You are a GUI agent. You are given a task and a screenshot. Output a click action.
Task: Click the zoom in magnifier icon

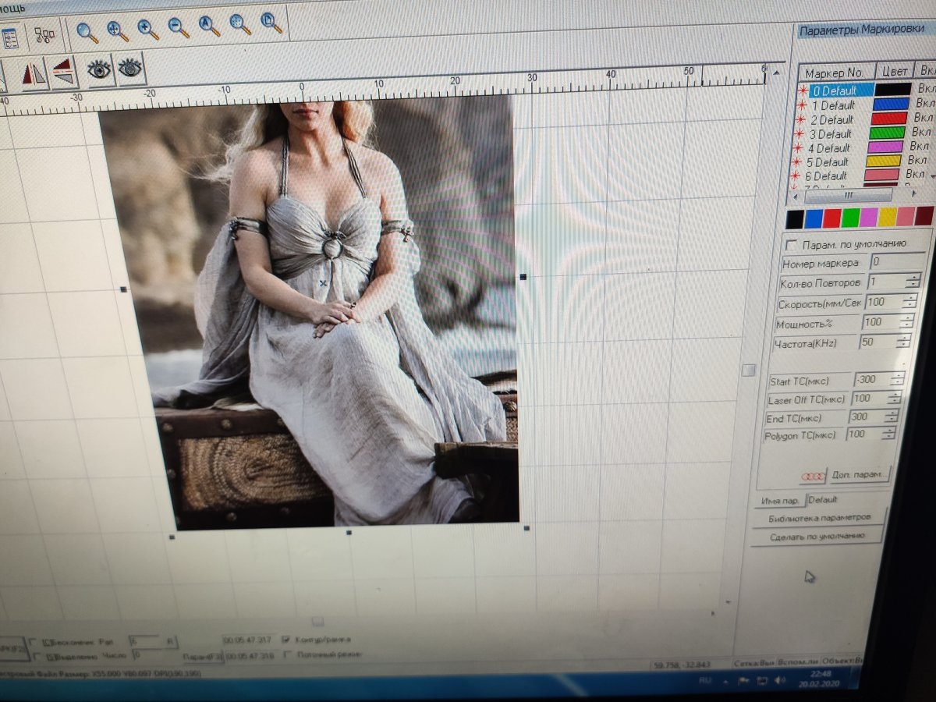tap(148, 29)
